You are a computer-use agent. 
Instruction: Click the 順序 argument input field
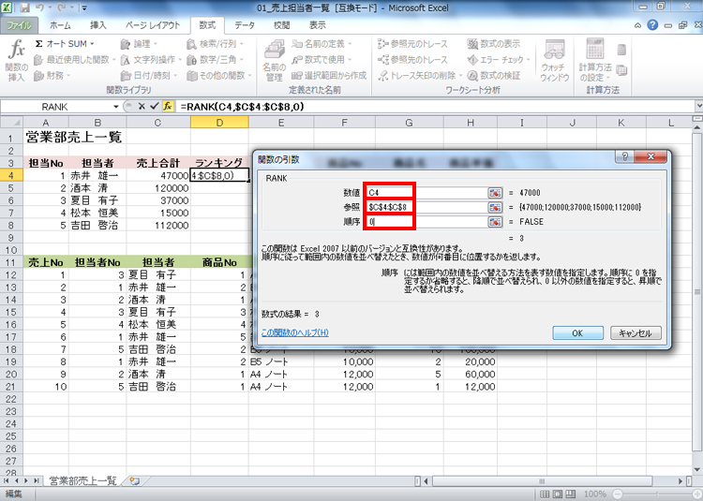click(426, 222)
